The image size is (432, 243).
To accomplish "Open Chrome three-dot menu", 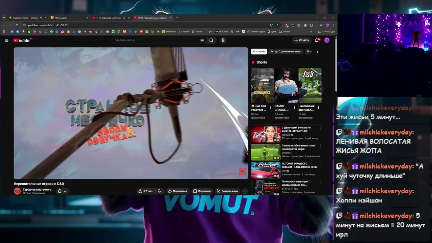I will pyautogui.click(x=333, y=25).
